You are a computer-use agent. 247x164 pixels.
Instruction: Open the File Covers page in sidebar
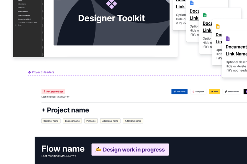click(21, 8)
